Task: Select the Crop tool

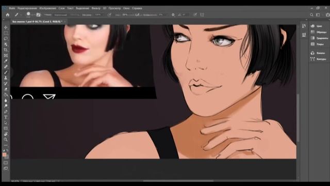Action: [x=6, y=50]
